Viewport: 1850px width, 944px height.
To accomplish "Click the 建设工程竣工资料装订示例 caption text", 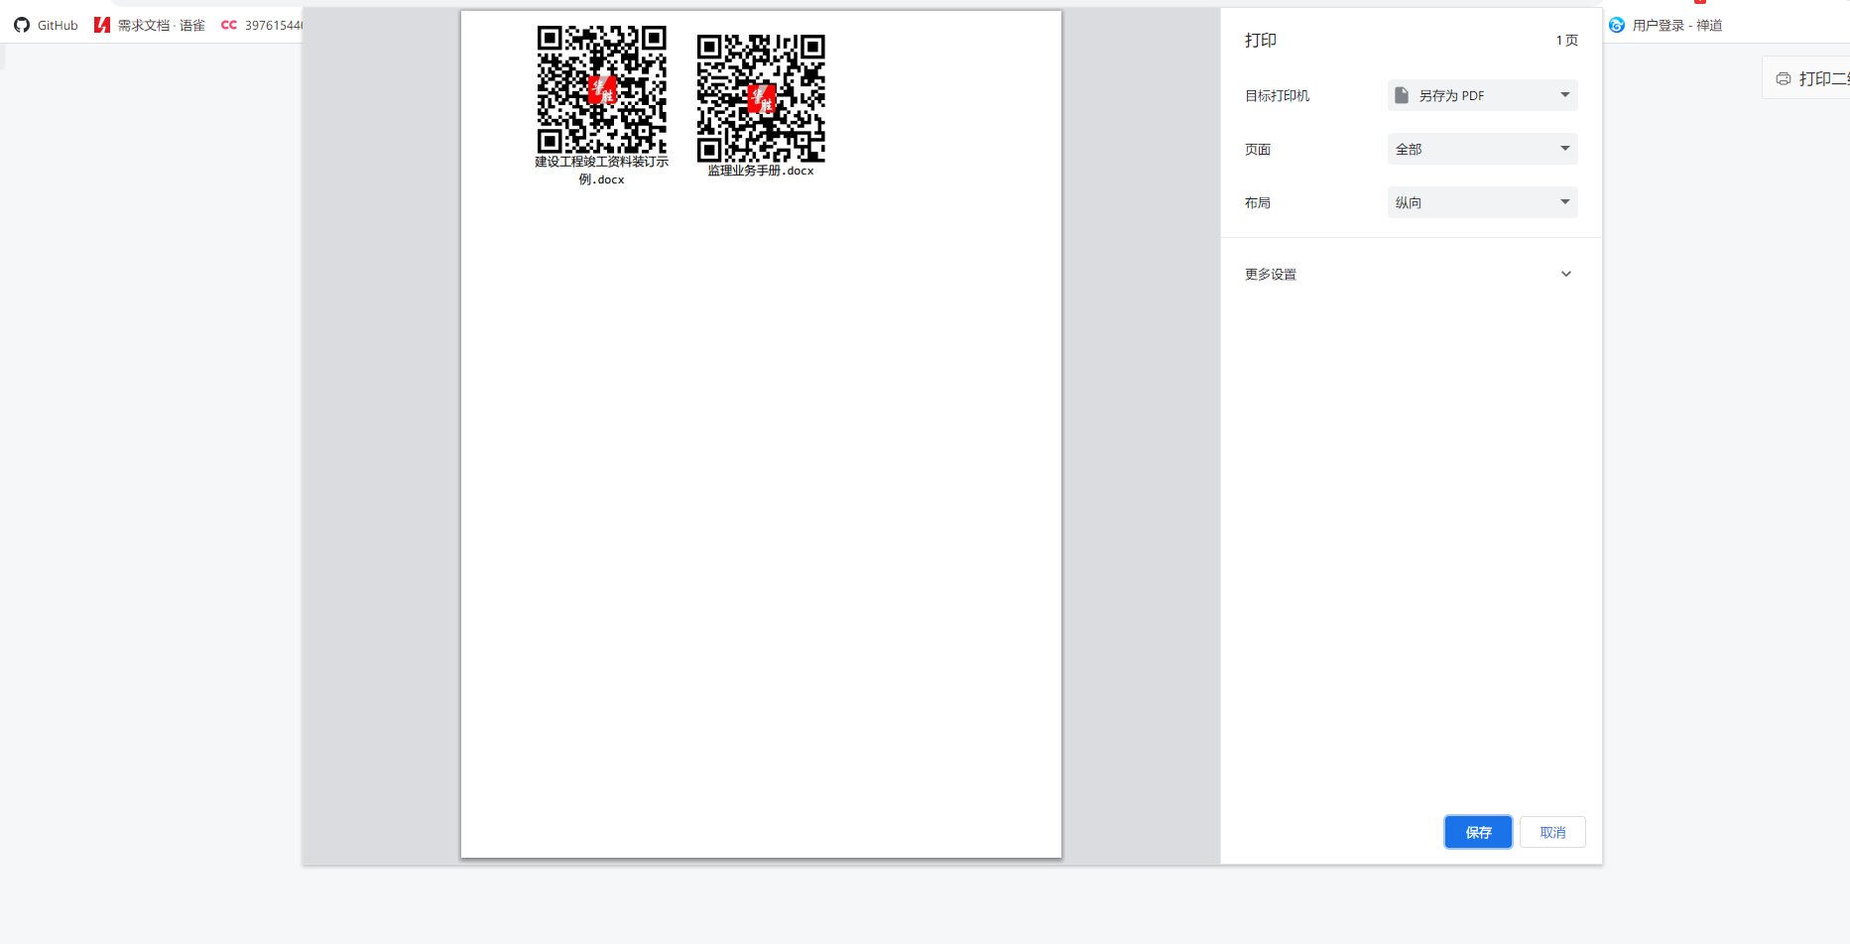I will [x=602, y=171].
